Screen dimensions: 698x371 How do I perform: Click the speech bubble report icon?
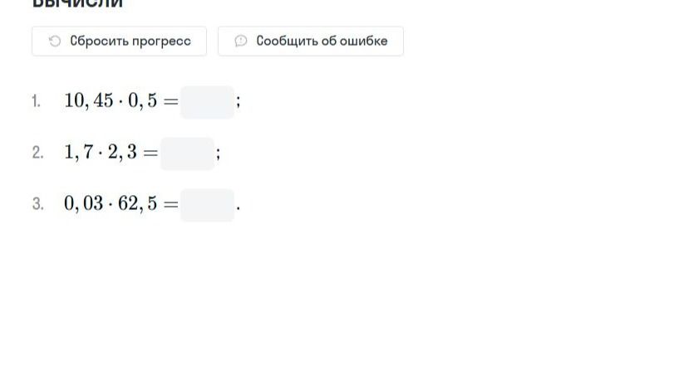(x=241, y=41)
